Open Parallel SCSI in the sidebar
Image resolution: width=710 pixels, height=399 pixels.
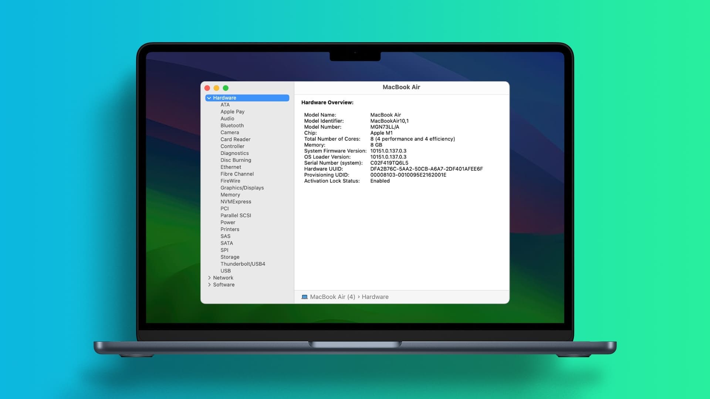tap(236, 216)
